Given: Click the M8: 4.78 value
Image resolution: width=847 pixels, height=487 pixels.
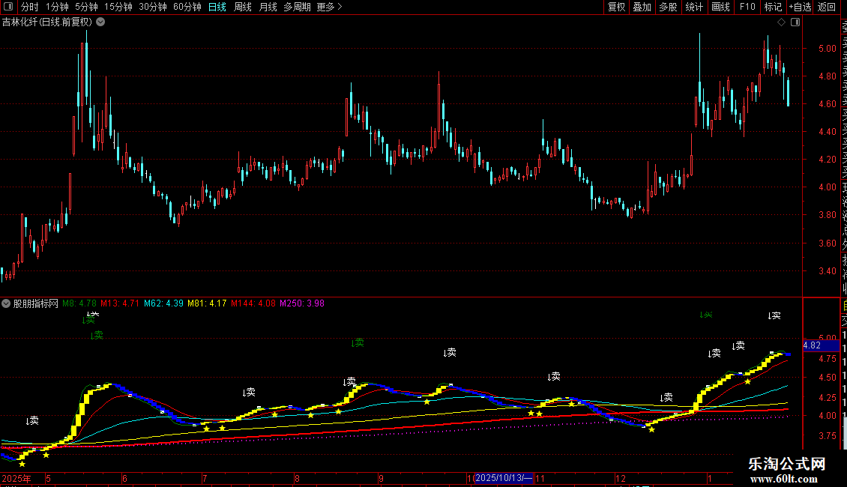Looking at the screenshot, I should coord(79,303).
